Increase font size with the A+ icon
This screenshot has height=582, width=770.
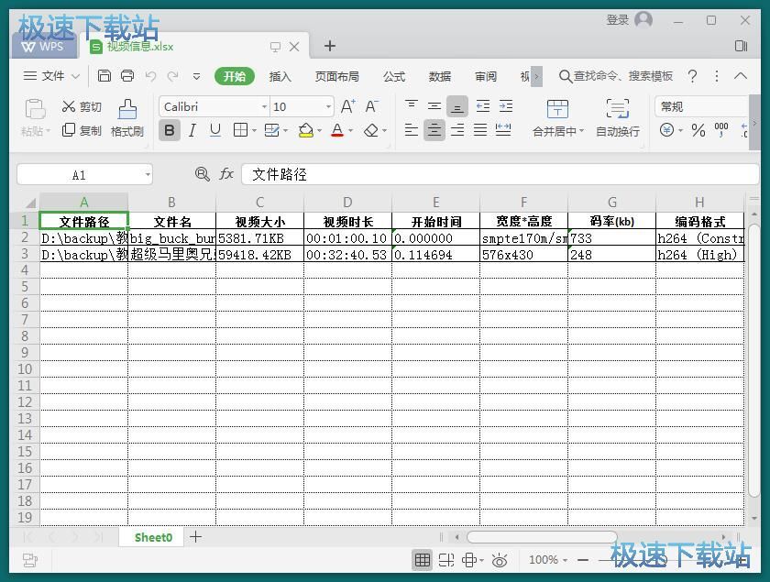pyautogui.click(x=347, y=106)
